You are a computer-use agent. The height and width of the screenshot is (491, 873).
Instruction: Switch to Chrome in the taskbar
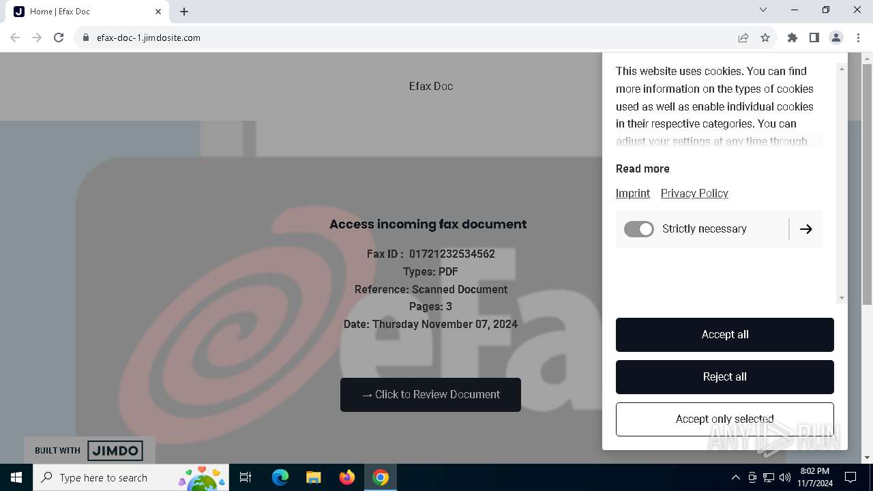click(x=381, y=477)
